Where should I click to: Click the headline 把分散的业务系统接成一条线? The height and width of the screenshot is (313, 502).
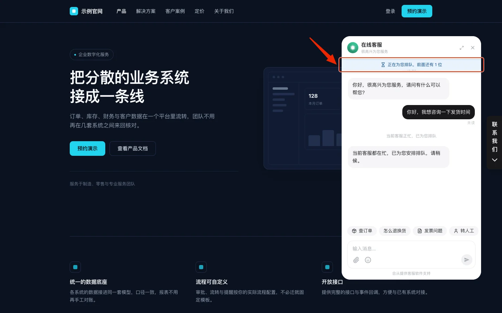coord(130,87)
